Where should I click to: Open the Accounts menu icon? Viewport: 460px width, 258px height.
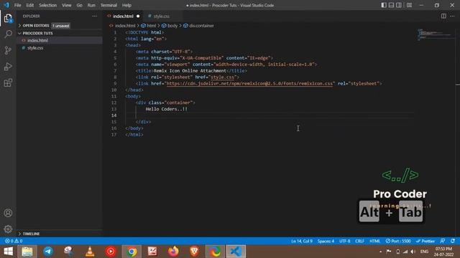(8, 213)
